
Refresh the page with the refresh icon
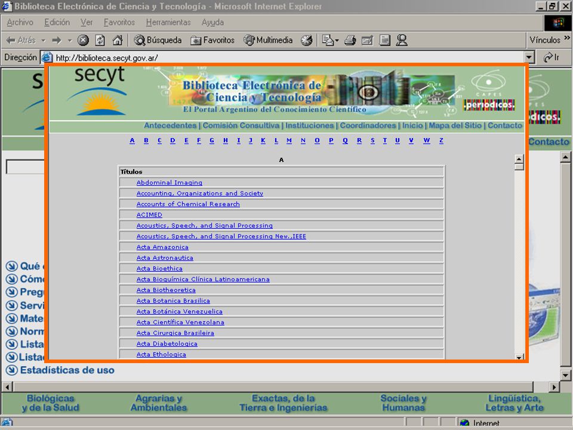coord(100,40)
